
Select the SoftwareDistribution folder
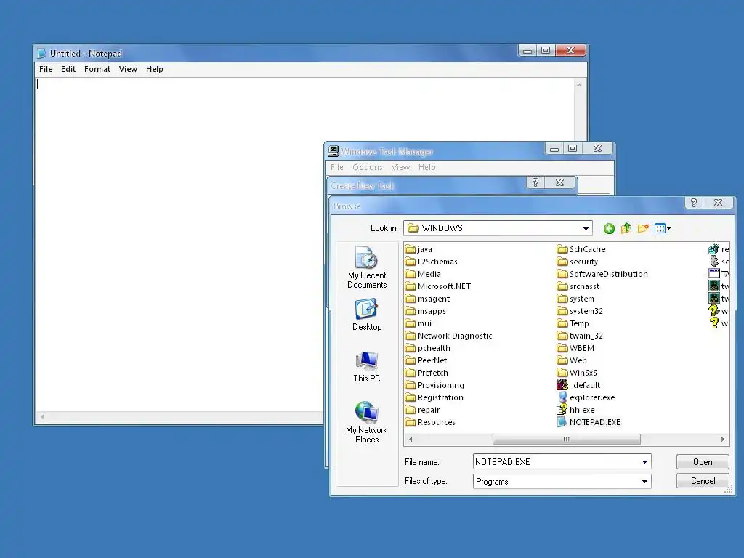(x=602, y=274)
